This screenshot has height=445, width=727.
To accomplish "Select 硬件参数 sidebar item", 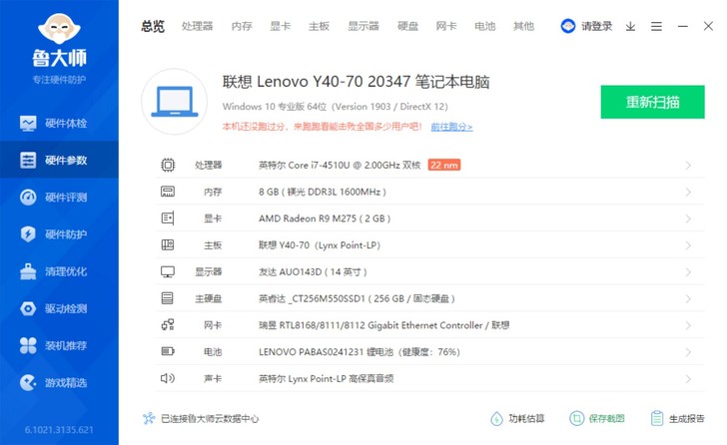I will [59, 161].
